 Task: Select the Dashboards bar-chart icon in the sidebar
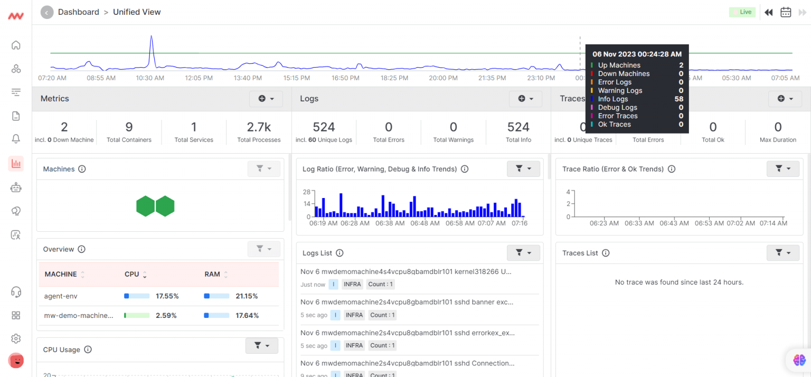tap(16, 163)
